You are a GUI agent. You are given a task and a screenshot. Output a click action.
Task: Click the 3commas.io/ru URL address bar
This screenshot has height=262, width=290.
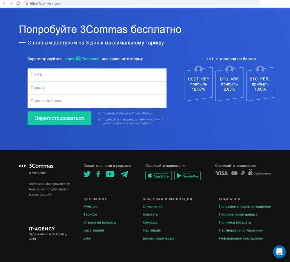pyautogui.click(x=142, y=3)
